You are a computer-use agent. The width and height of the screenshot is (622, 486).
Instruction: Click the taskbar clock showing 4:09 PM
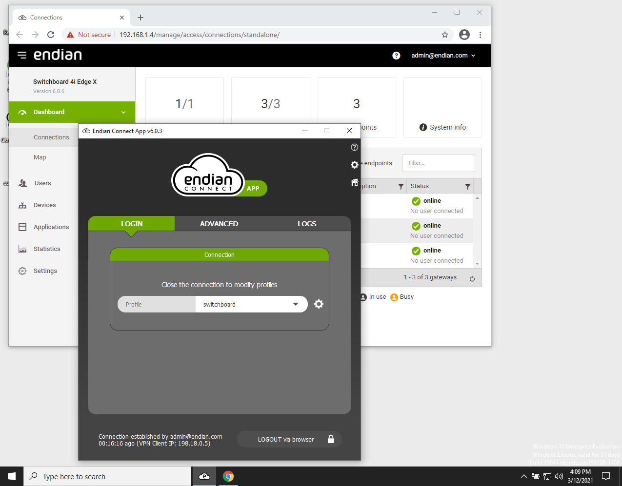[x=580, y=476]
